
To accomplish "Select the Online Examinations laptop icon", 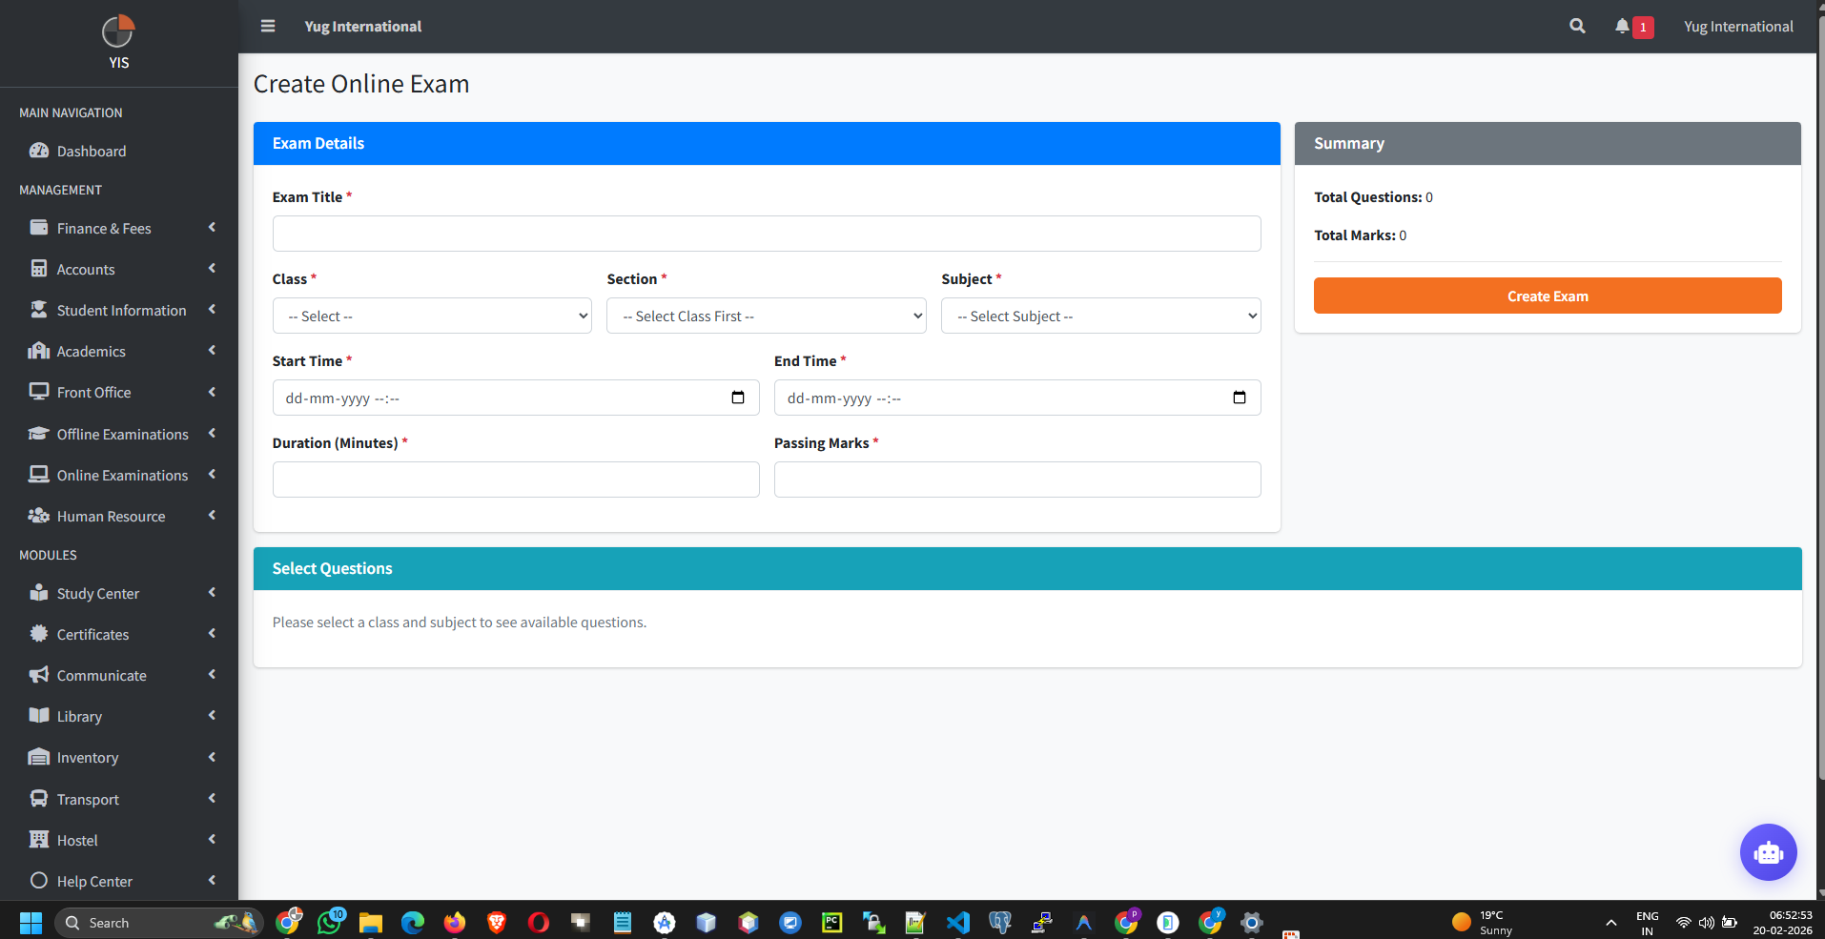I will (38, 474).
